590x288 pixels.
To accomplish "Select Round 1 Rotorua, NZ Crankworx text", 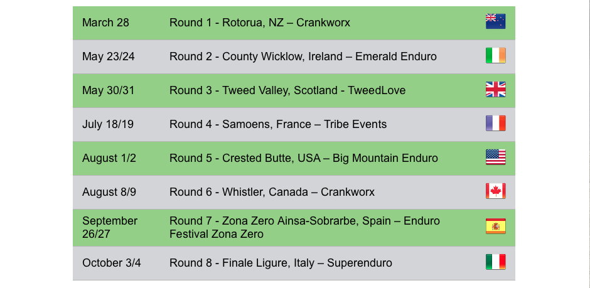I will coord(259,23).
